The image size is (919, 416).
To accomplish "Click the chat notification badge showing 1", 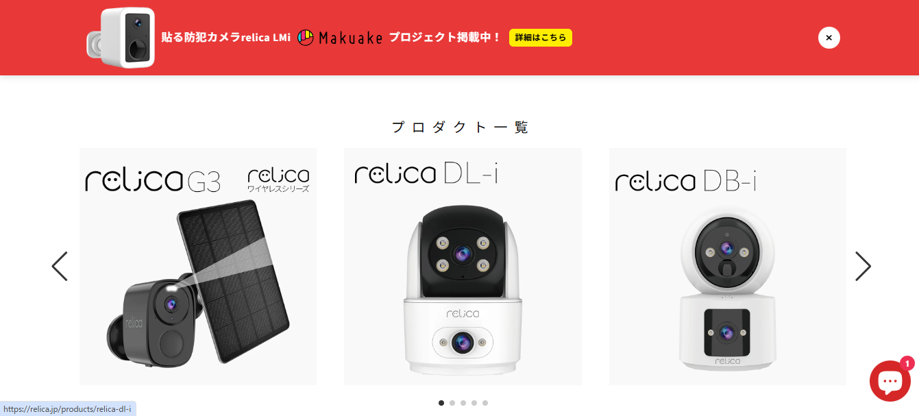I will [x=907, y=364].
